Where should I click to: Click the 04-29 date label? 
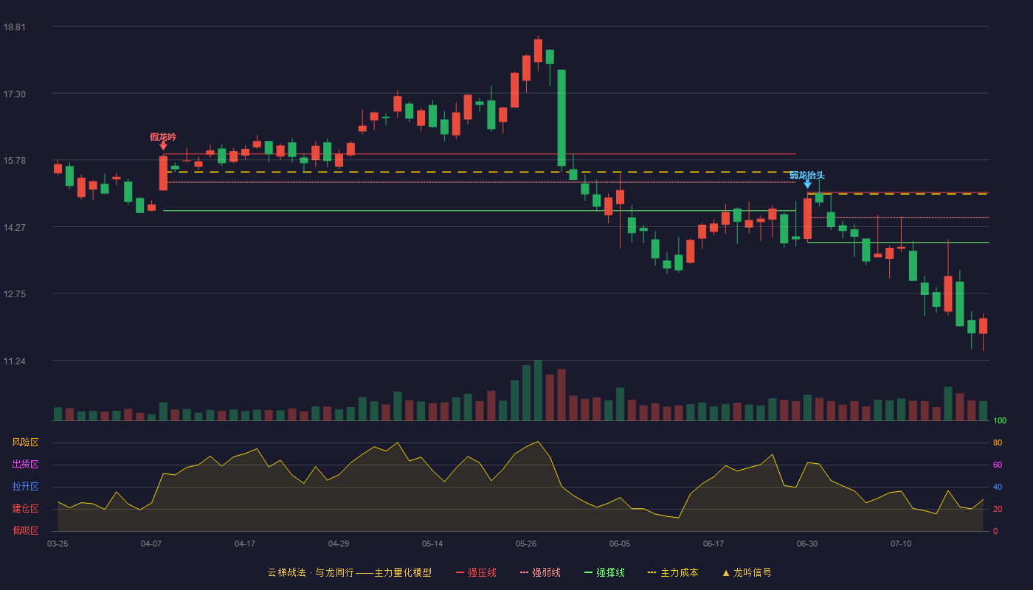point(339,544)
